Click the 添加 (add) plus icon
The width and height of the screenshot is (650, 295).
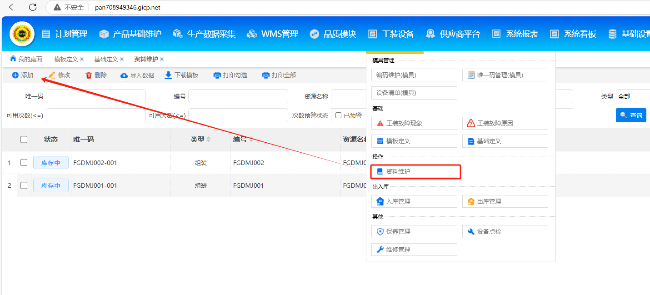pos(15,75)
